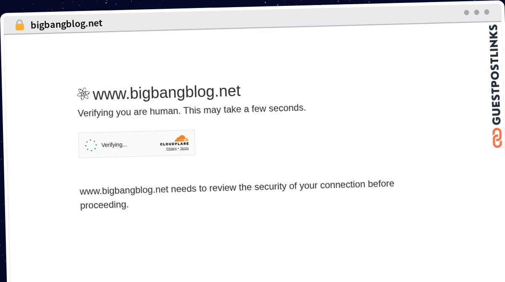Click the orange padlock security icon
This screenshot has width=505, height=282.
pos(19,25)
